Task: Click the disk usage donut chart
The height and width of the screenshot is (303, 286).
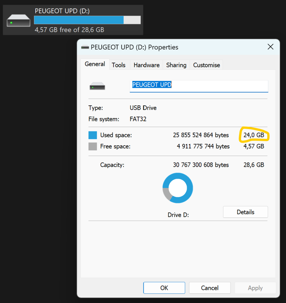Action: 178,188
